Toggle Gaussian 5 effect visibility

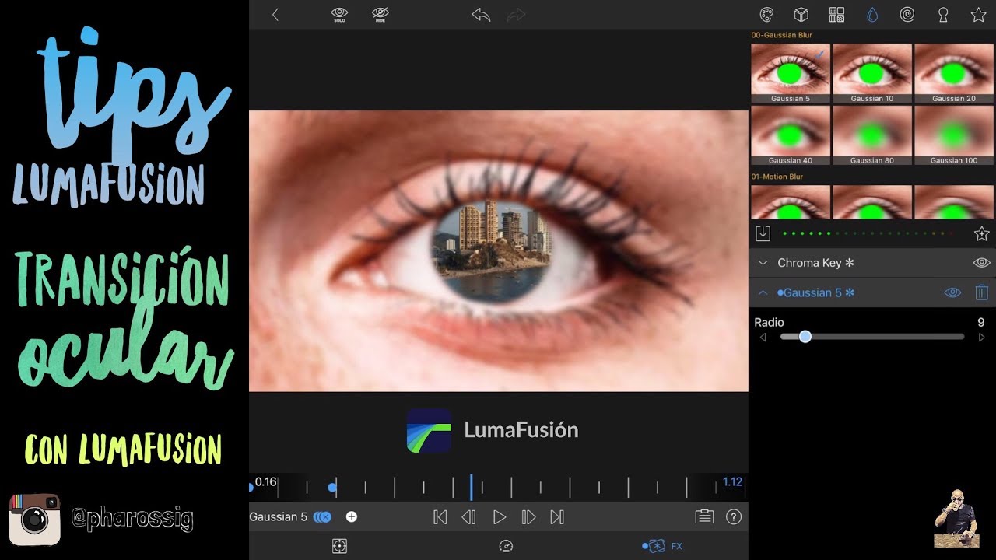click(952, 292)
